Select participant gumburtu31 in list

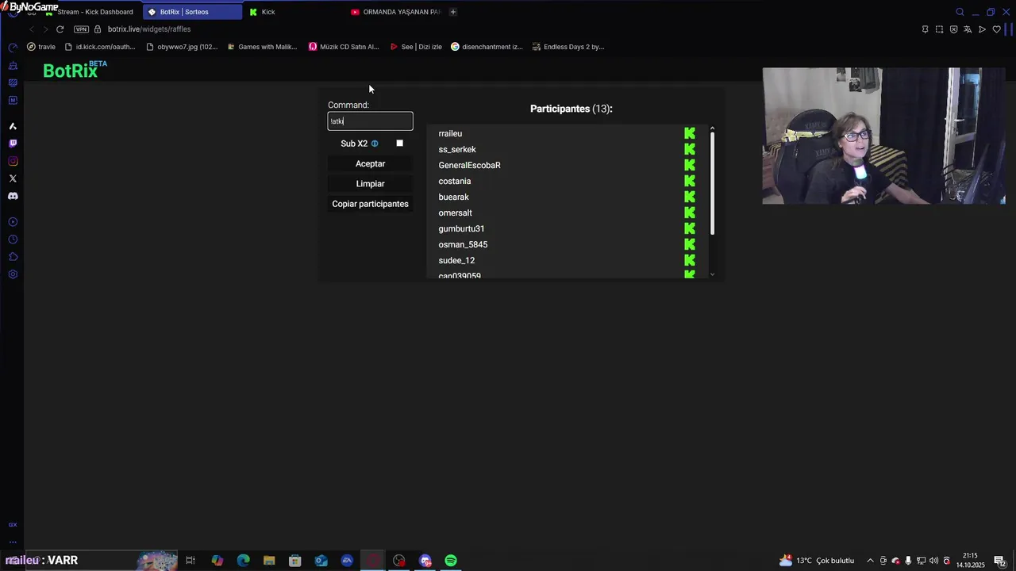click(461, 228)
